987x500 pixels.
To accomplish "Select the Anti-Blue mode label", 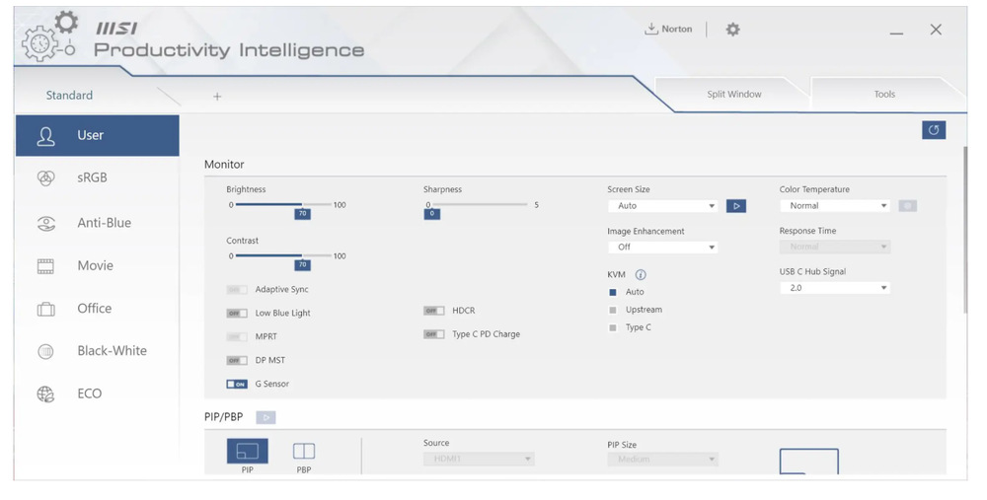I will (104, 223).
